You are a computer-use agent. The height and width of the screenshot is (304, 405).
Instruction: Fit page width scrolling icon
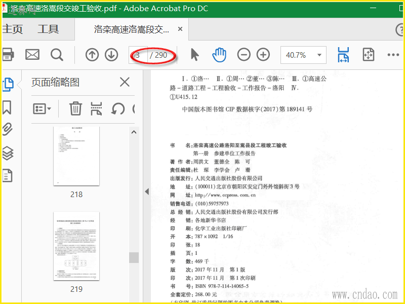[343, 55]
